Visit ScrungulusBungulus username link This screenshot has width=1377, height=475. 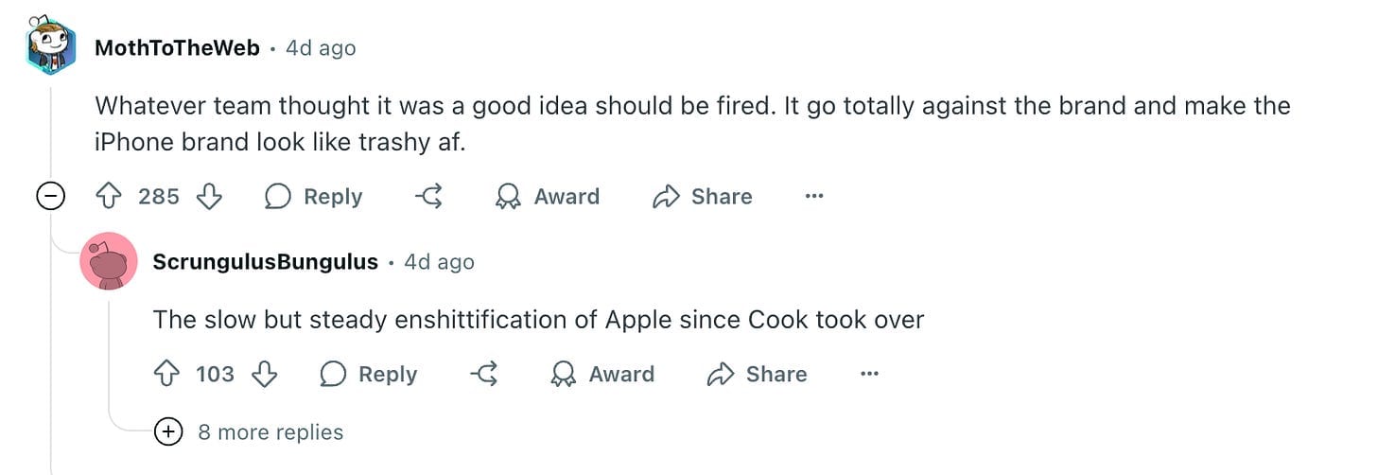265,262
